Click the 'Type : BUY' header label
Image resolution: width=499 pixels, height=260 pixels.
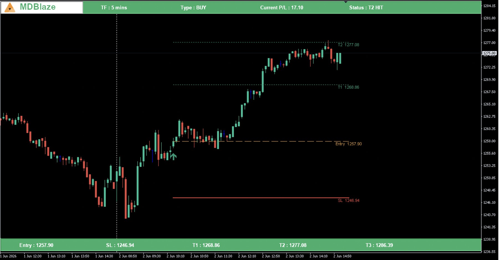click(x=193, y=8)
